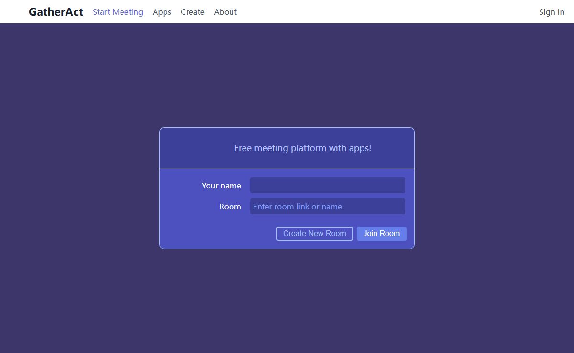Image resolution: width=574 pixels, height=353 pixels.
Task: Click into the Room input field
Action: point(327,207)
